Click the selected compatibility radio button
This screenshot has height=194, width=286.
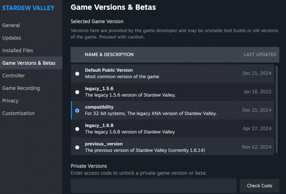click(x=77, y=111)
